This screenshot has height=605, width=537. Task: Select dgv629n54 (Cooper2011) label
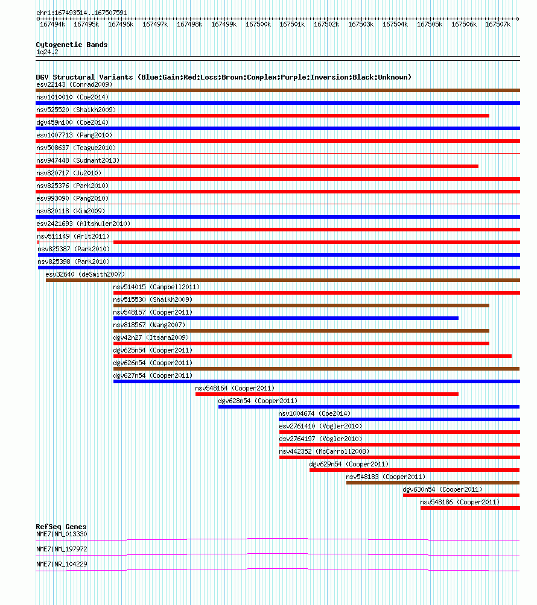coord(349,464)
